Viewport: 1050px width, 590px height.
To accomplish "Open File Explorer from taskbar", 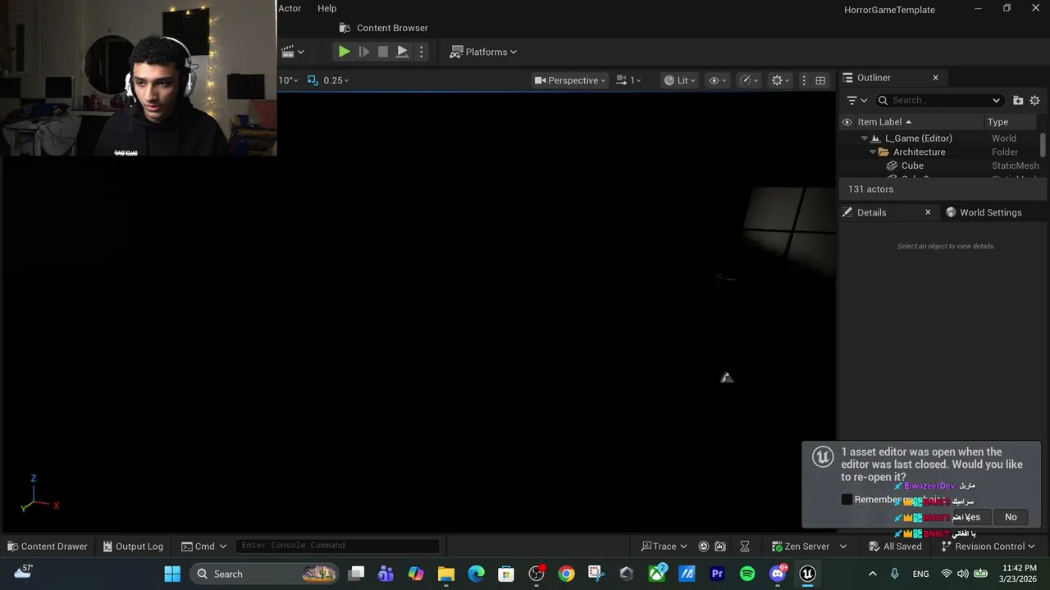I will coord(445,574).
